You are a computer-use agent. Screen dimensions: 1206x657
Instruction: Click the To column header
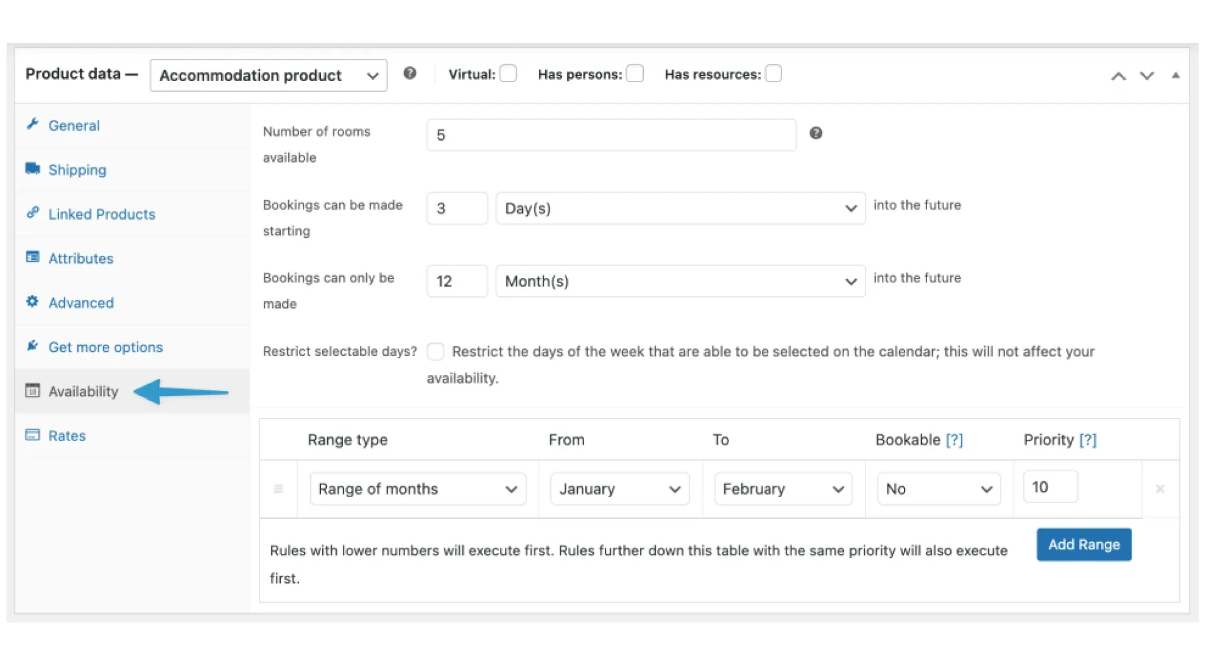tap(720, 440)
